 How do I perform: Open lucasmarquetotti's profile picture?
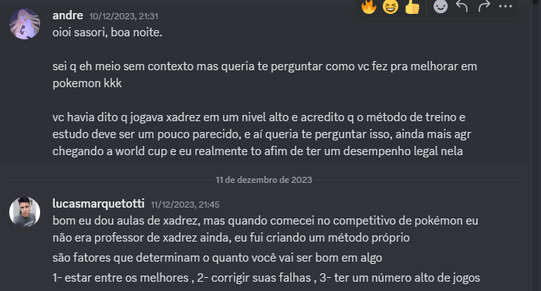tap(25, 212)
